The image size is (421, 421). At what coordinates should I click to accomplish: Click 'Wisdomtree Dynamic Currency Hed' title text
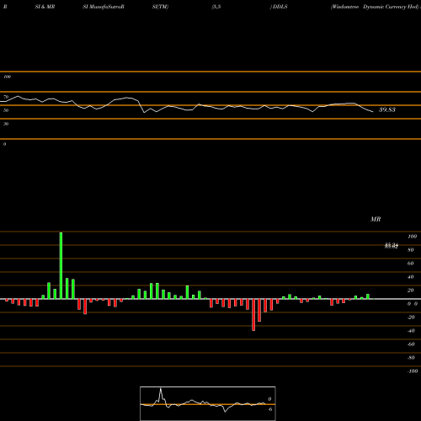coord(375,7)
